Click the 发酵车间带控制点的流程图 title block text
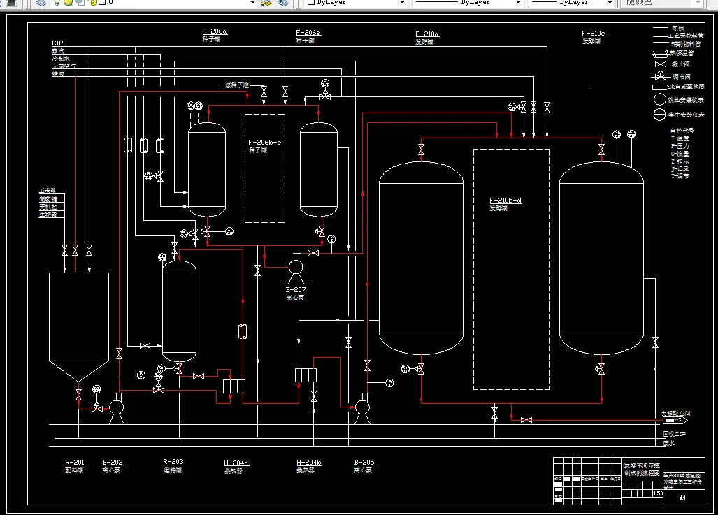The width and height of the screenshot is (718, 515). coord(642,469)
